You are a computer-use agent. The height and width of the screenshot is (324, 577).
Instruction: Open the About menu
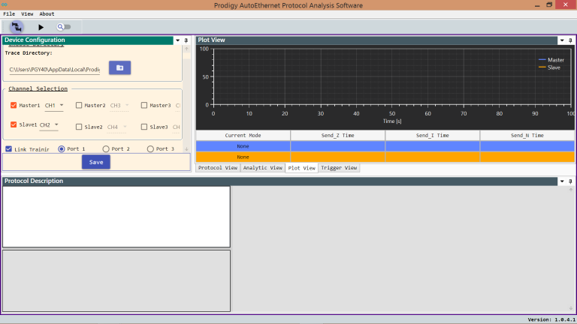tap(47, 14)
